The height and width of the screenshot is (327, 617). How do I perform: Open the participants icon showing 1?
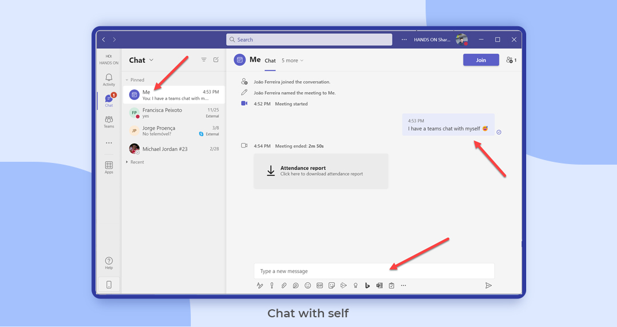pos(511,60)
